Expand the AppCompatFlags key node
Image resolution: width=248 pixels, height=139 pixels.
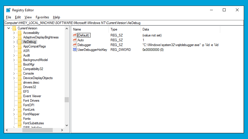point(14,46)
